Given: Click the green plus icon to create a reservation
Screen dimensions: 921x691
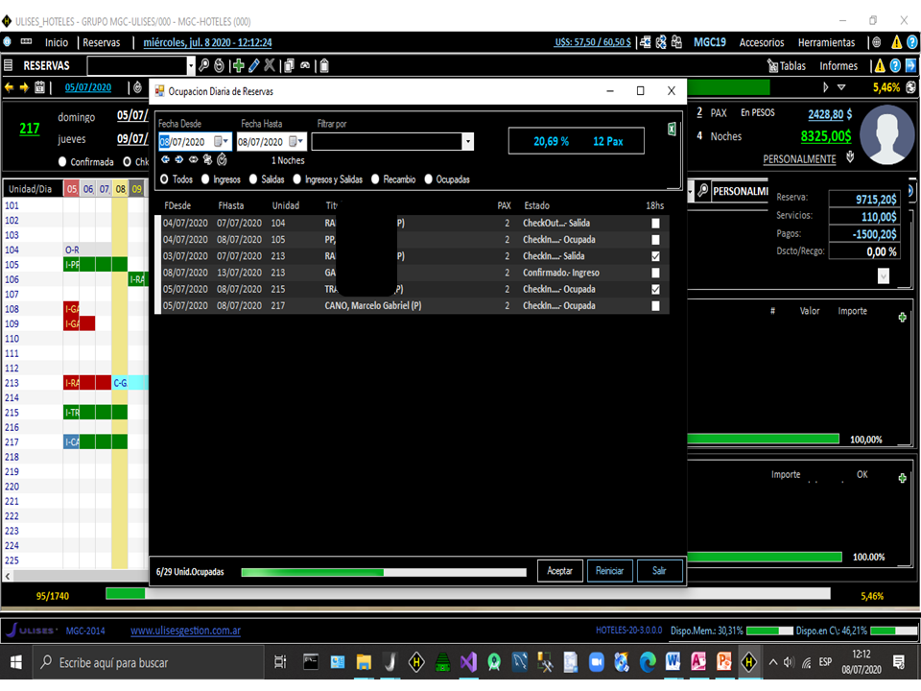Looking at the screenshot, I should click(238, 66).
